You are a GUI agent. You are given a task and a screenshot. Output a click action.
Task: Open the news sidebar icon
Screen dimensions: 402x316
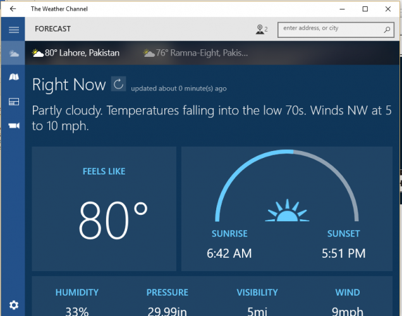(x=13, y=102)
